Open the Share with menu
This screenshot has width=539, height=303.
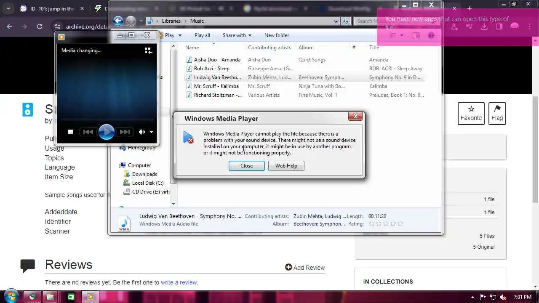click(237, 35)
